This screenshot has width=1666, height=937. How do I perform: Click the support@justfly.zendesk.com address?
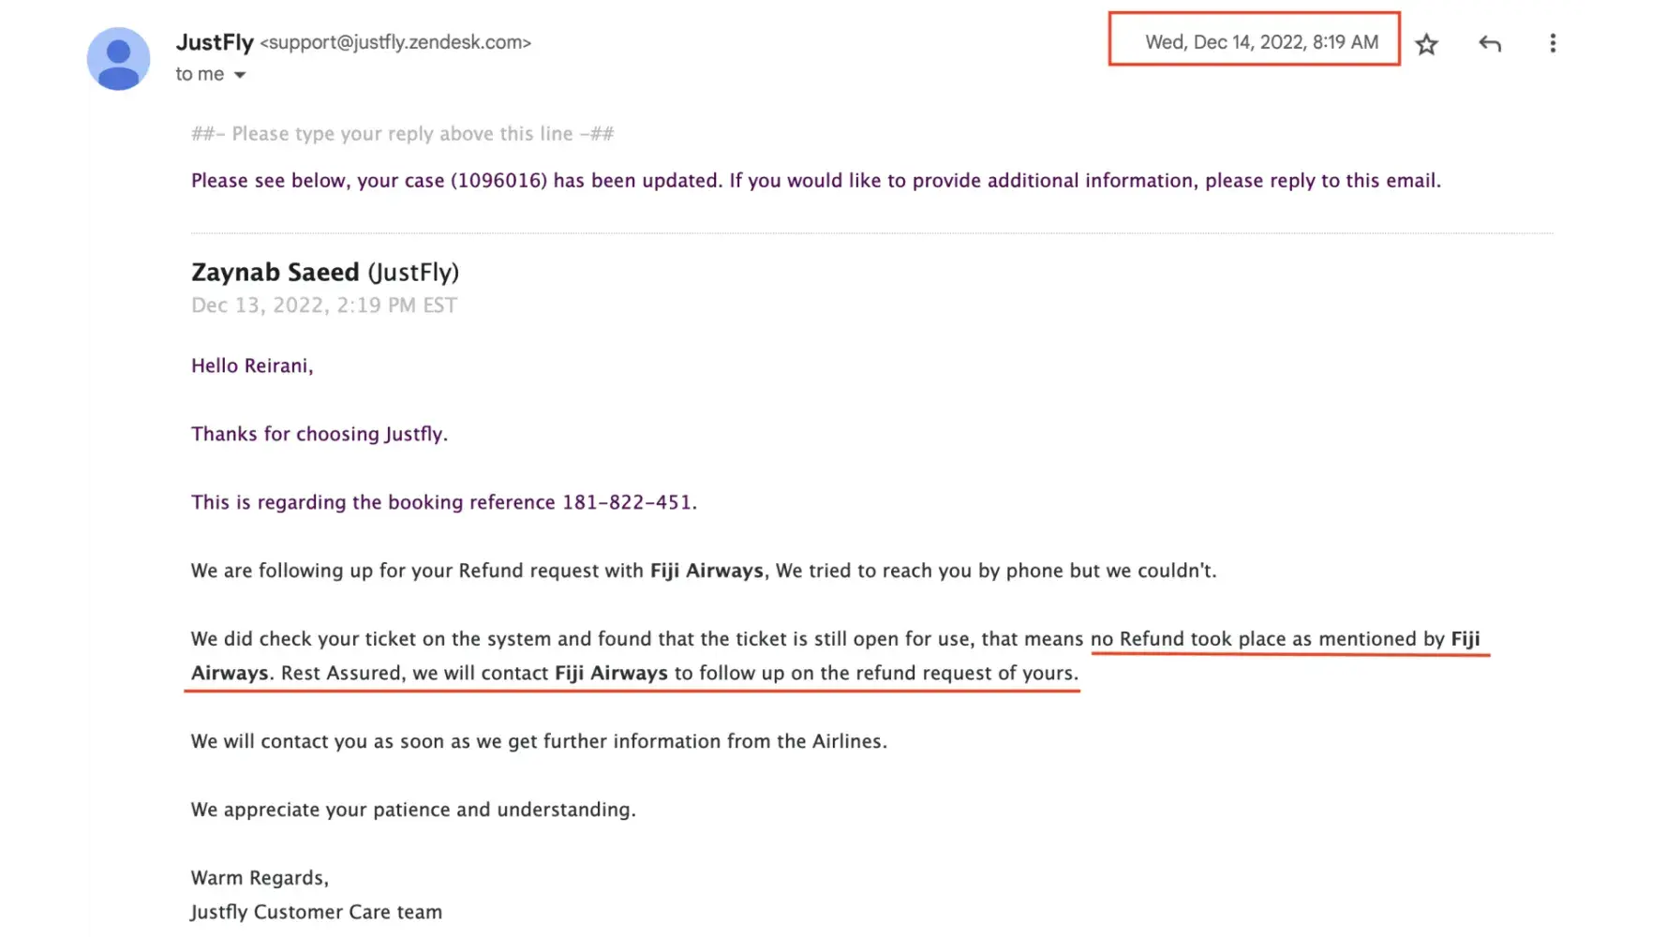point(395,42)
